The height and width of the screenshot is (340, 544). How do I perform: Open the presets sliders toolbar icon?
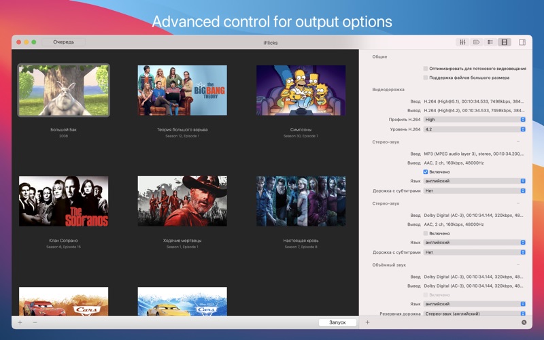pyautogui.click(x=462, y=42)
